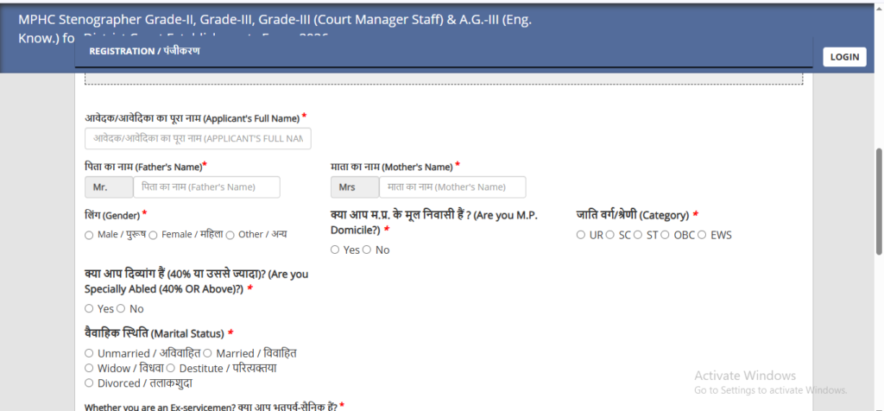Screen dimensions: 884x411
Task: Select Yes for Specially Abled
Action: (89, 308)
